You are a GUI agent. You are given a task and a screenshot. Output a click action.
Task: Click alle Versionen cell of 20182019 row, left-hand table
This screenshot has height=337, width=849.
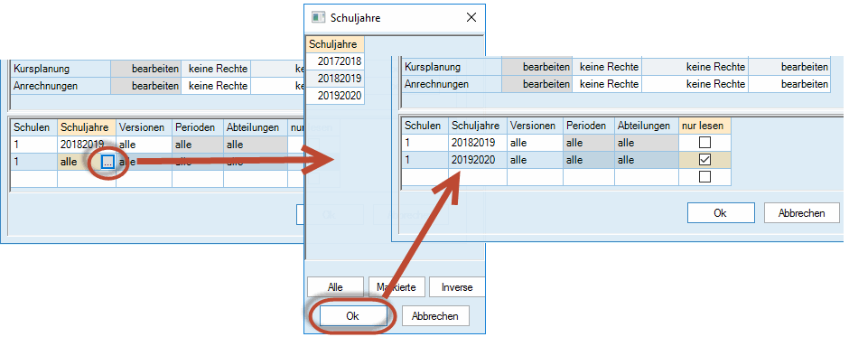pos(144,145)
